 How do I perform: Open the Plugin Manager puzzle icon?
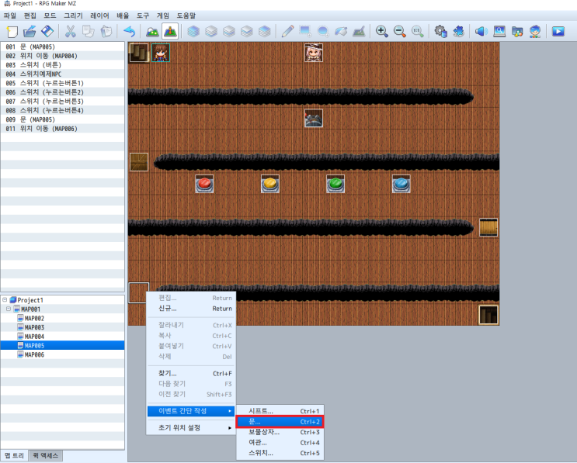pos(458,32)
